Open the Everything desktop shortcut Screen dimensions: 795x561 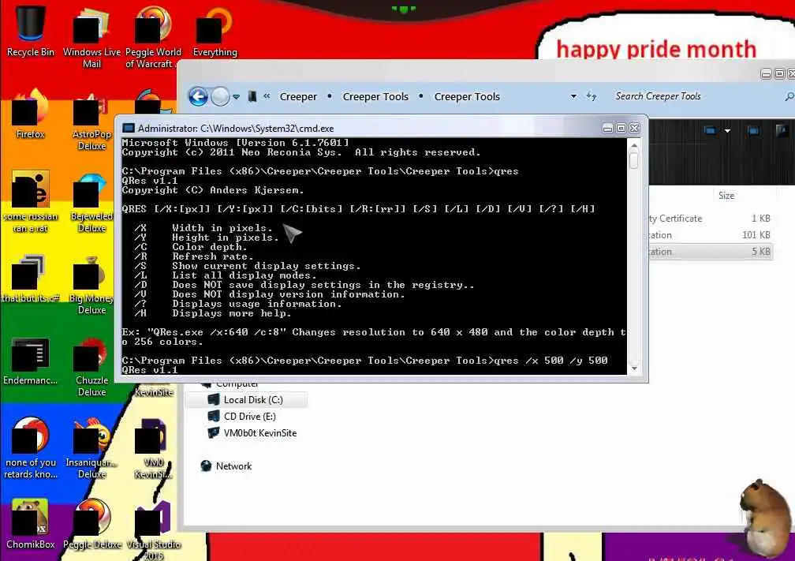tap(215, 32)
